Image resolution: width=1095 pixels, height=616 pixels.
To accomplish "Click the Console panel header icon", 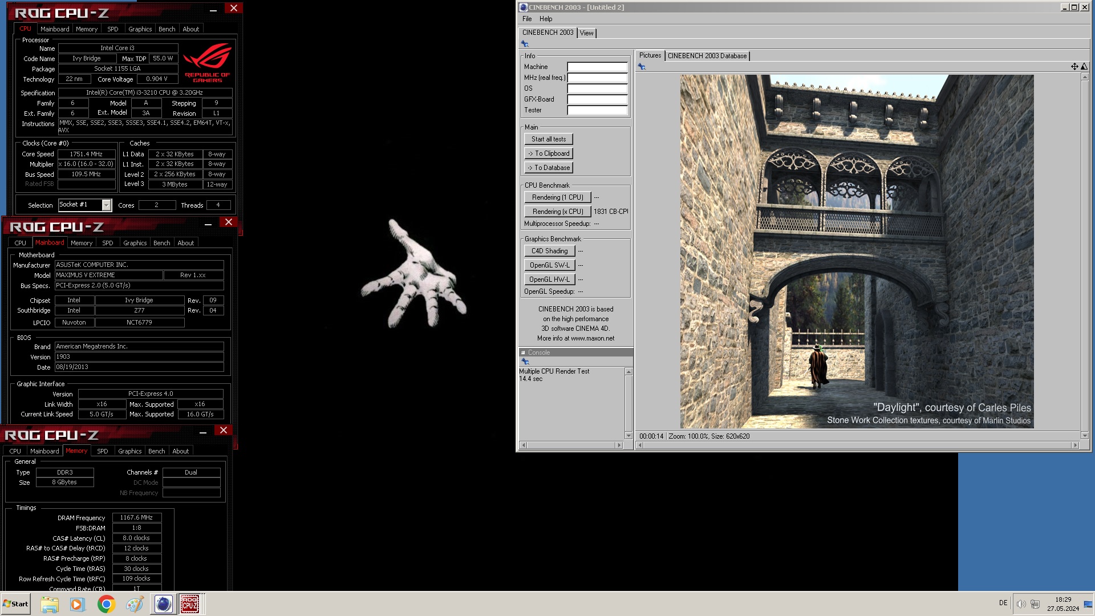I will coord(523,352).
